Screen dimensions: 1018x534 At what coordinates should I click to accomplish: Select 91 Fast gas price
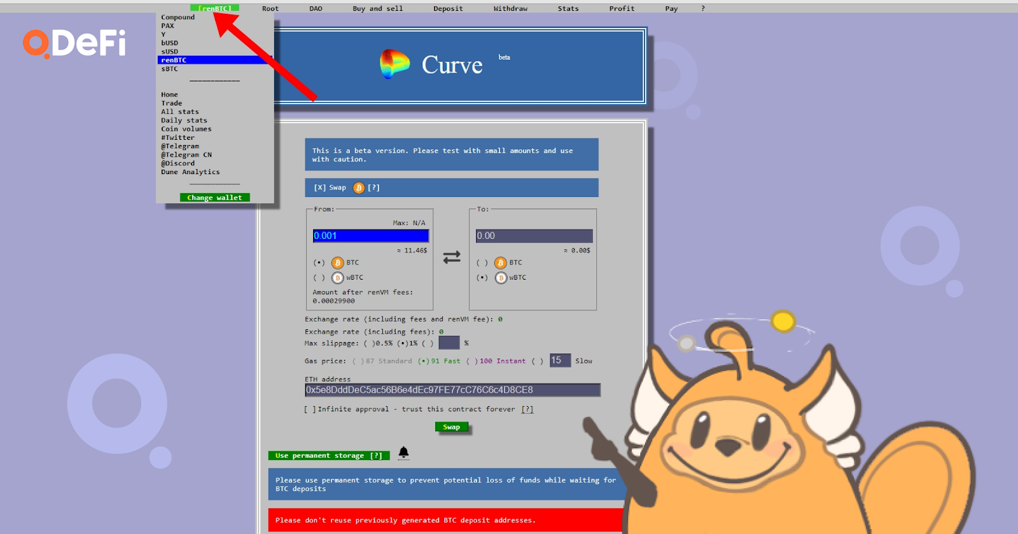click(x=424, y=361)
